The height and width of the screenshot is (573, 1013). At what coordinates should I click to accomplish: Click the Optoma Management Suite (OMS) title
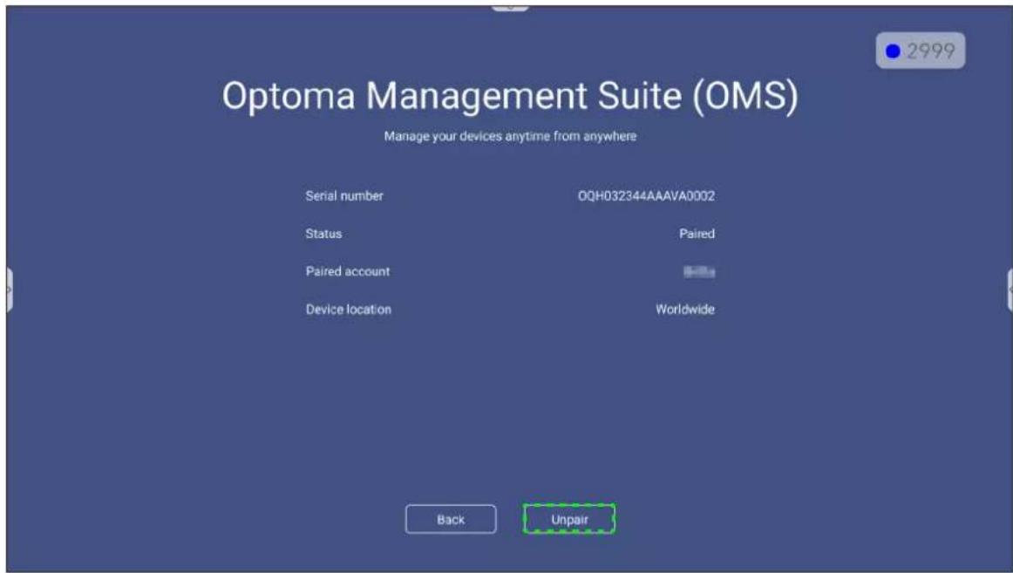coord(510,96)
